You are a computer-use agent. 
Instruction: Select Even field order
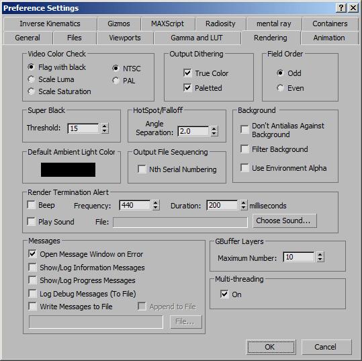280,88
